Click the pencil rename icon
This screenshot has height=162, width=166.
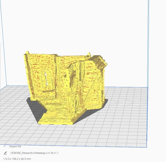5,153
